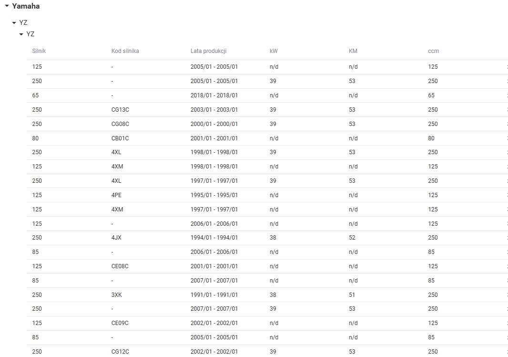Click the 1995/01 - 1995/01 production date
508x357 pixels.
pos(214,195)
